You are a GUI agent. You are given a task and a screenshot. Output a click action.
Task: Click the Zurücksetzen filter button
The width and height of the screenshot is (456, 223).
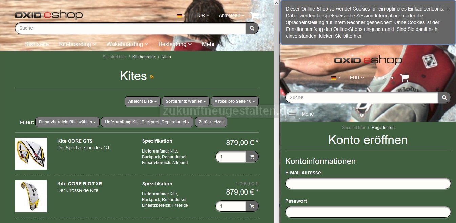point(211,122)
